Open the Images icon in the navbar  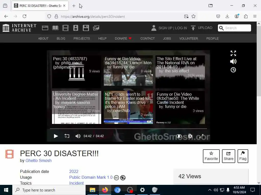pyautogui.click(x=96, y=28)
